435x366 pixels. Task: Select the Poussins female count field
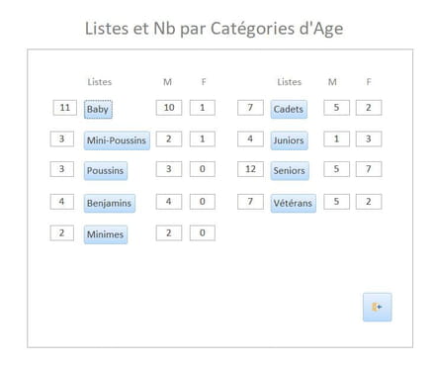(x=203, y=169)
